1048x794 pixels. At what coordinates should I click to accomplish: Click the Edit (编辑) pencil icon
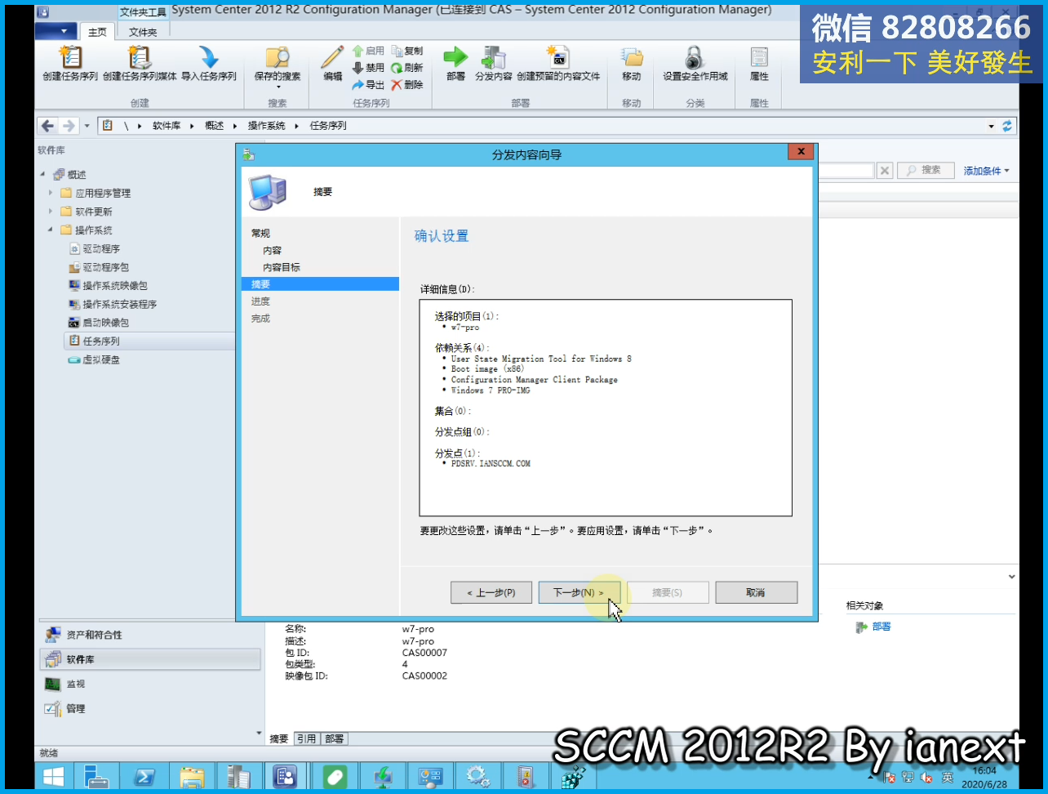332,64
